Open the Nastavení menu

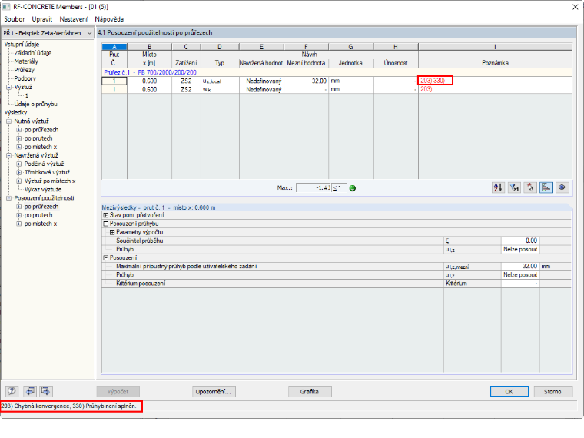click(73, 19)
